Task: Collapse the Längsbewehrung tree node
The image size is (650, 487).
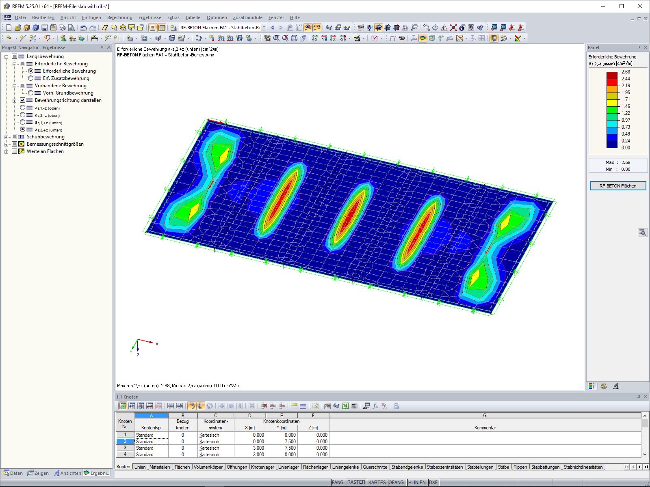Action: coord(6,57)
